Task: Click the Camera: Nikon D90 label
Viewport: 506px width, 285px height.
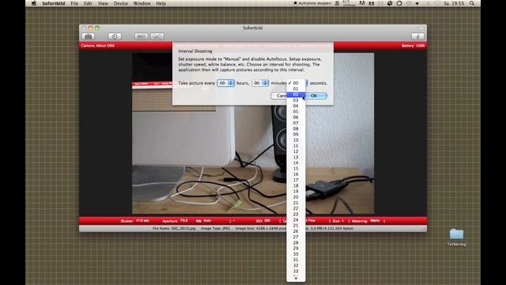Action: tap(98, 46)
